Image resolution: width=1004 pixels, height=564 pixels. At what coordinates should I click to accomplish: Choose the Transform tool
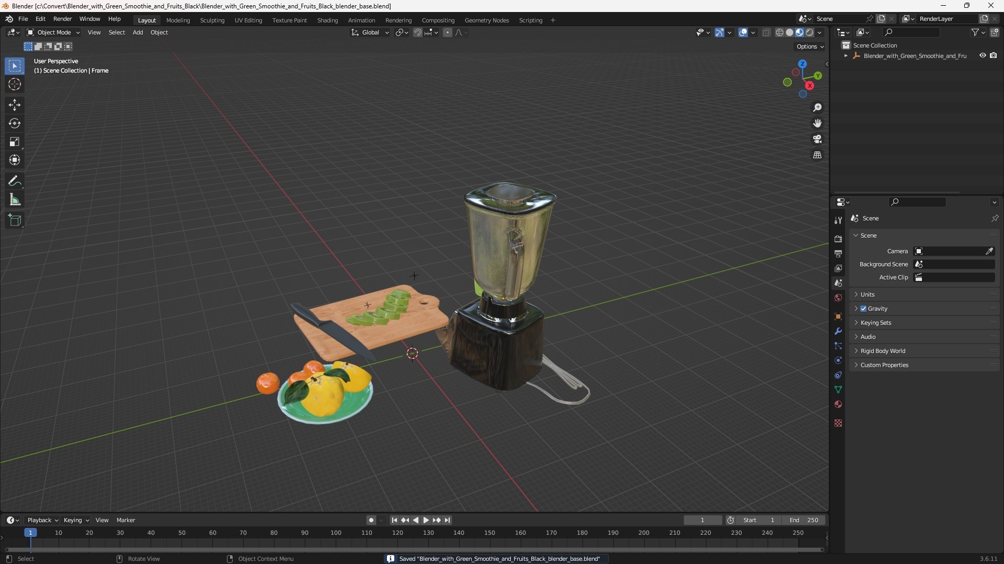click(15, 160)
